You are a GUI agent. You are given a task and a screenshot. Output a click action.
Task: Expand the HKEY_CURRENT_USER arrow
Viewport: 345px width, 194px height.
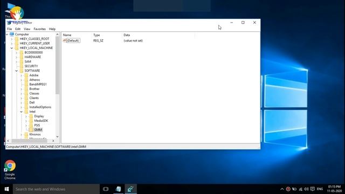12,43
